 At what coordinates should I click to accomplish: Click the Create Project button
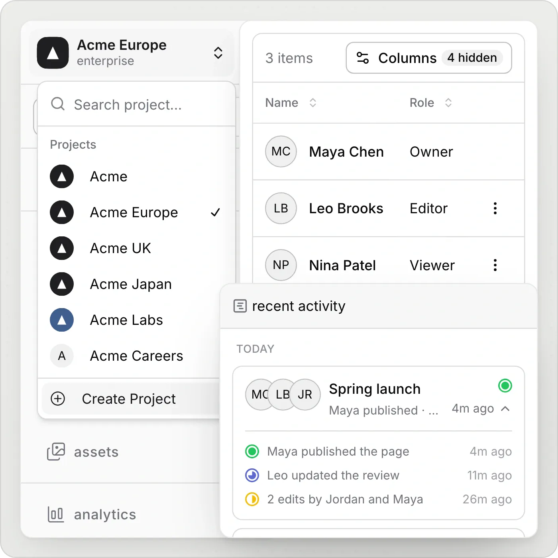click(x=131, y=399)
